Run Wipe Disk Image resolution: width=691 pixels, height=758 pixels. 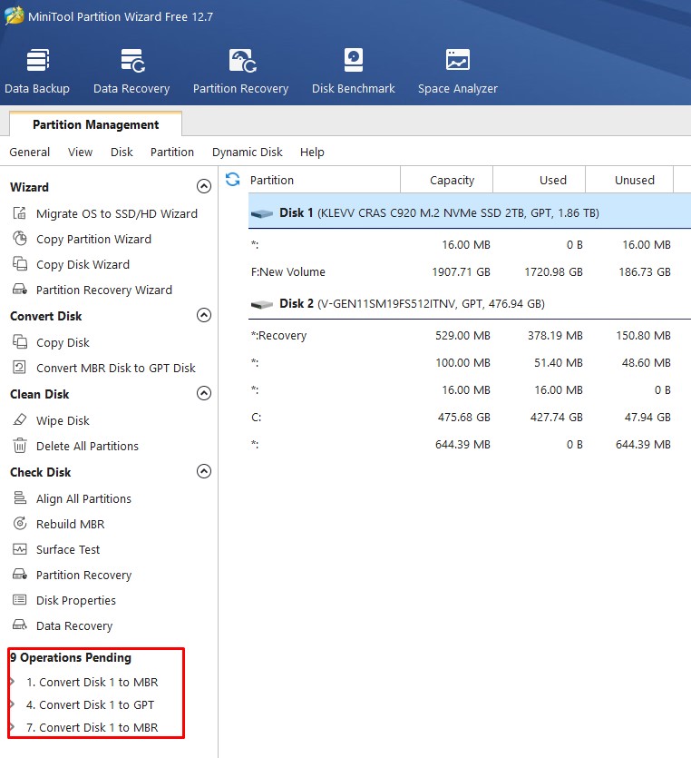point(63,420)
